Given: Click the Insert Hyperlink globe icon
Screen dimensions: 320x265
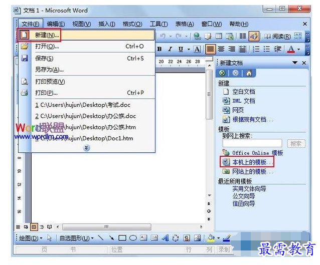Looking at the screenshot, I should point(197,36).
